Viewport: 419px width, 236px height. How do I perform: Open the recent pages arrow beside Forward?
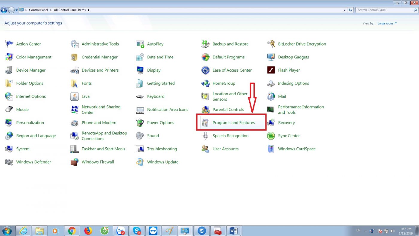point(16,10)
